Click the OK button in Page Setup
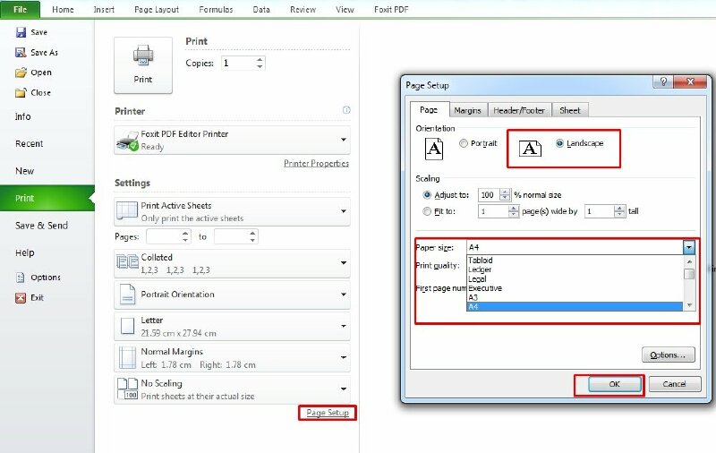The height and width of the screenshot is (453, 716). (614, 384)
